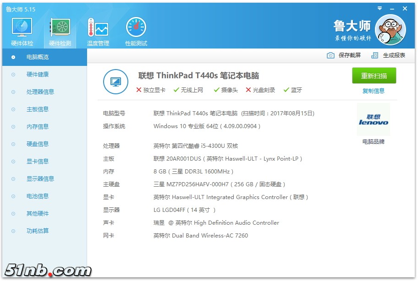The image size is (418, 281).
Task: Click the computer monitor icon beside model title
Action: click(x=115, y=82)
